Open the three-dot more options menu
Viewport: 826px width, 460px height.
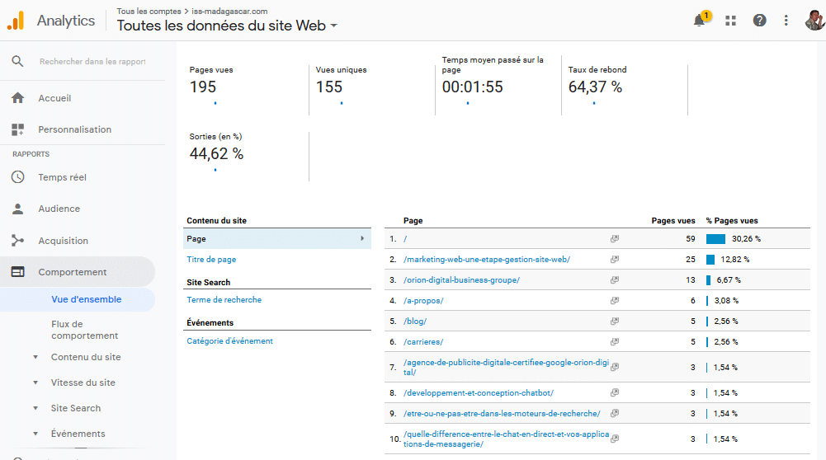click(786, 21)
